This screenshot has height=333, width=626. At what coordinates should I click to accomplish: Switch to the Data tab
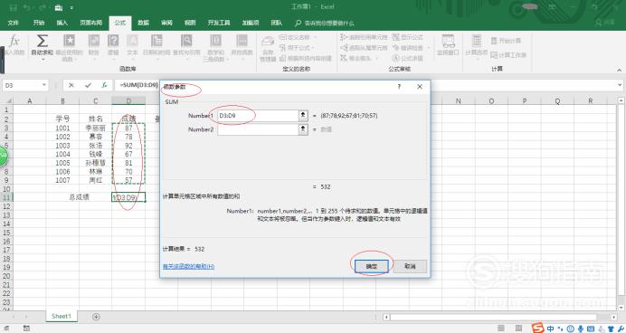click(x=143, y=23)
